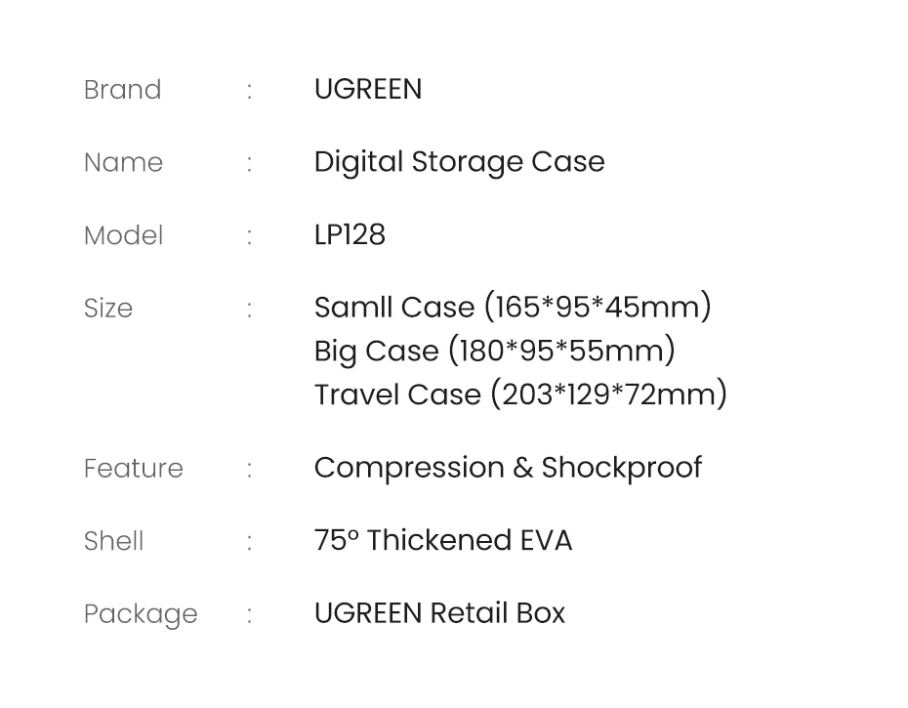Screen dimensions: 908x708
Task: Click the Big Case dimensions line
Action: point(494,351)
